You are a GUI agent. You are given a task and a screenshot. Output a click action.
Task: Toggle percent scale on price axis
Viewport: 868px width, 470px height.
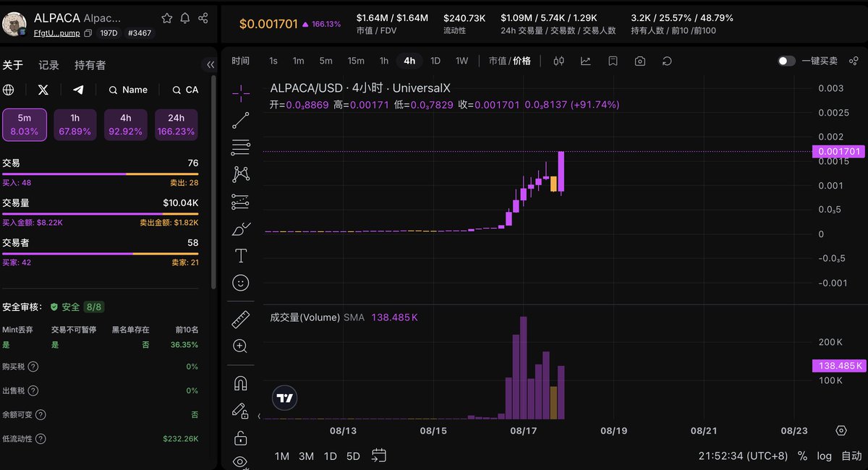coord(802,456)
